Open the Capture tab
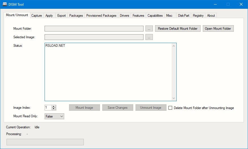Viewport: 248px width, 149px height. pos(37,16)
